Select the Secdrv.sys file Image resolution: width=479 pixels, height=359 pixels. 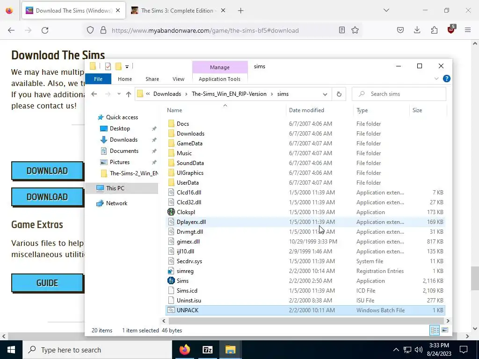189,261
